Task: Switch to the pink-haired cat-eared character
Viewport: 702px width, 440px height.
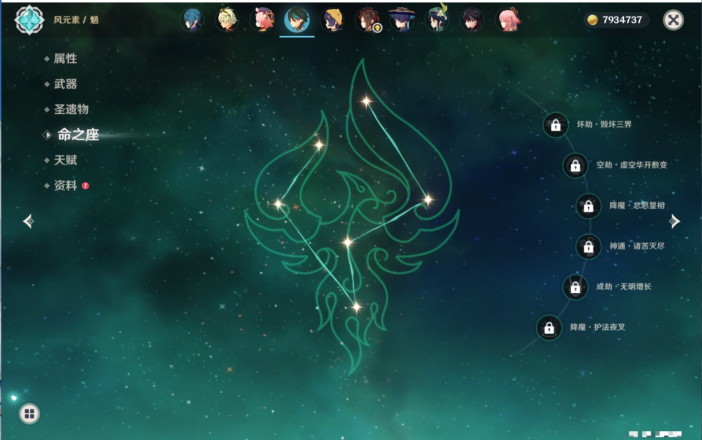Action: (x=263, y=20)
